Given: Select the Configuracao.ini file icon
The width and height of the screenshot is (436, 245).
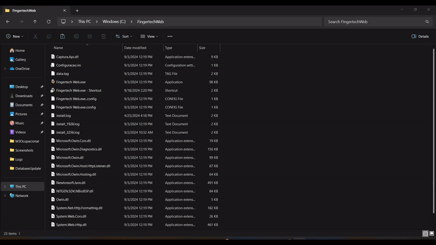Looking at the screenshot, I should tap(53, 65).
